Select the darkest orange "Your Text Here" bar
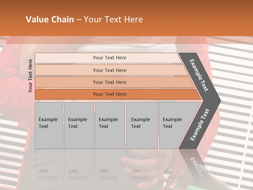Image resolution: width=253 pixels, height=190 pixels. pos(109,94)
